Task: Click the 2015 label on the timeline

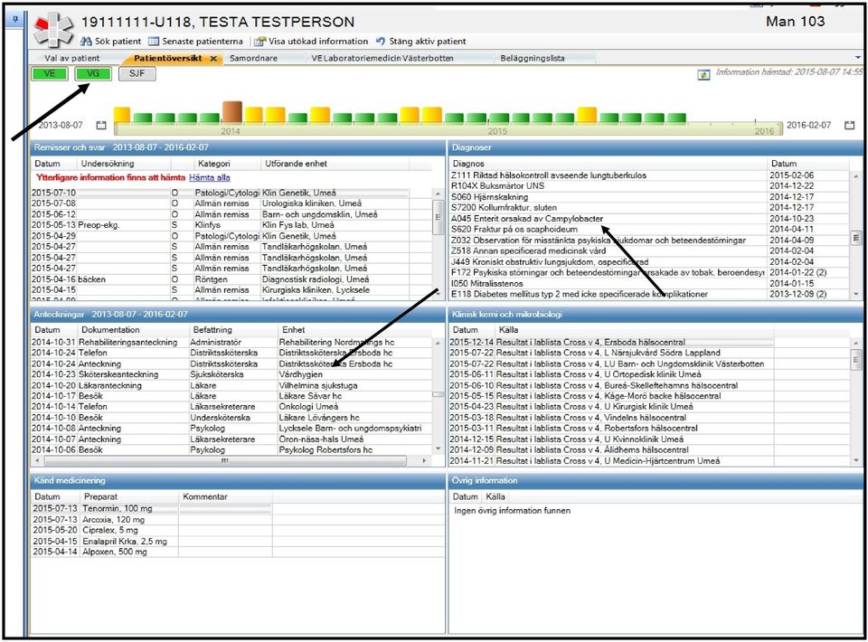Action: coord(497,131)
